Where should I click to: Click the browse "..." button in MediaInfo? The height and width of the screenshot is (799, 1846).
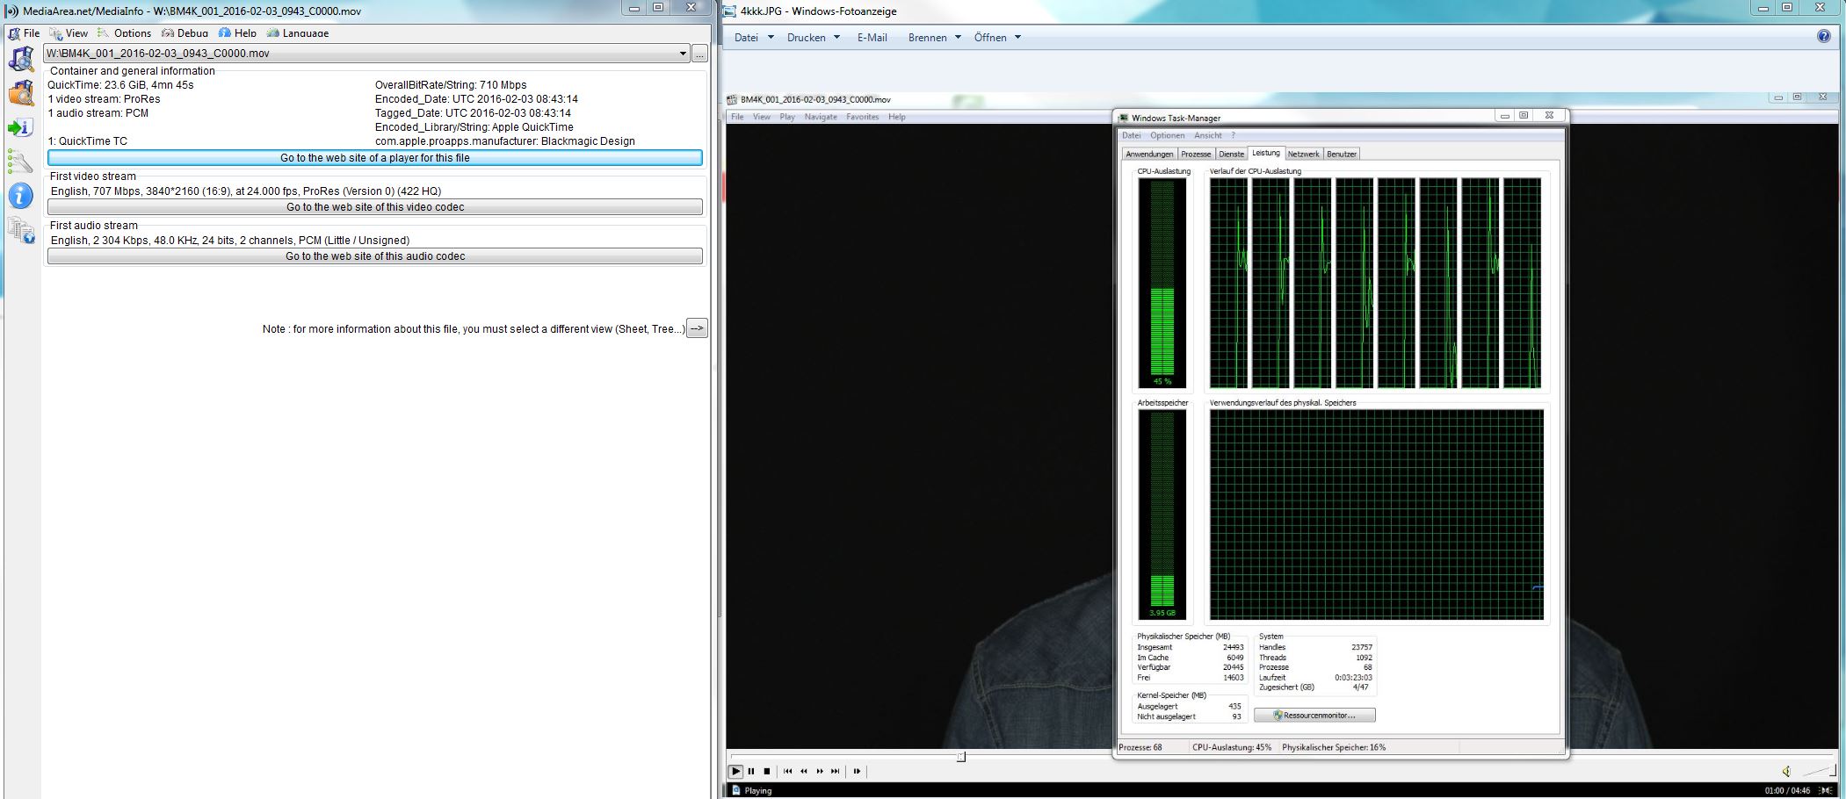pyautogui.click(x=699, y=54)
